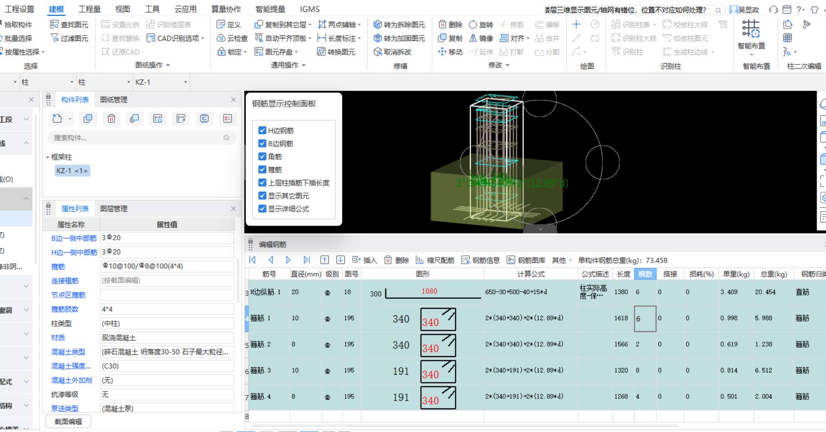Open 其他 dropdown in rebar toolbar
826x432 pixels.
(x=562, y=260)
